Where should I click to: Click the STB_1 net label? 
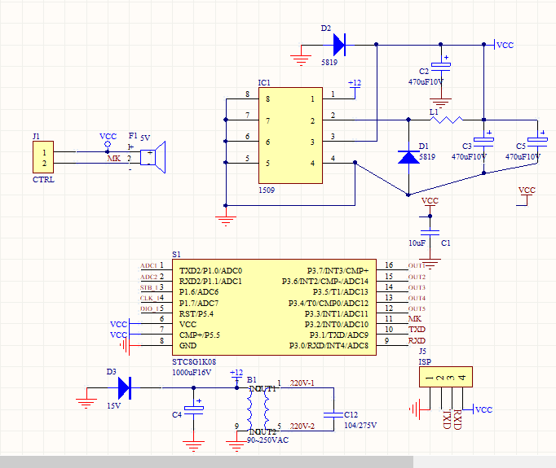click(x=149, y=287)
